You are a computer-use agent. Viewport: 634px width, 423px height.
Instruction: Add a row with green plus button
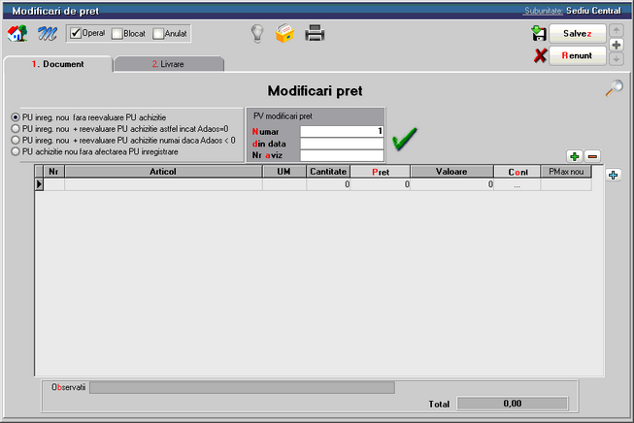point(575,156)
